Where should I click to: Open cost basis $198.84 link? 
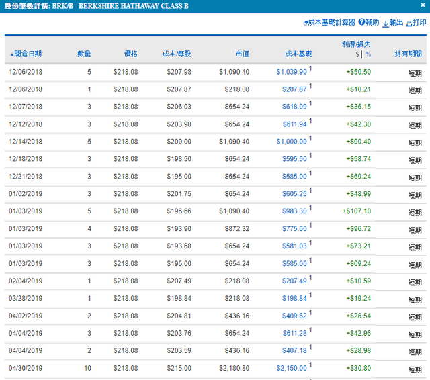(294, 298)
